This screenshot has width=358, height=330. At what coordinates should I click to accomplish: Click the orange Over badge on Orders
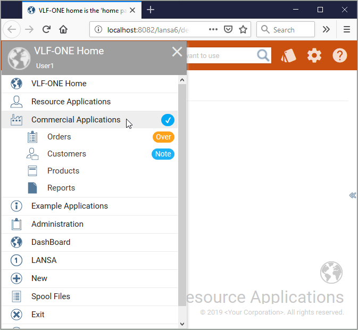[163, 137]
